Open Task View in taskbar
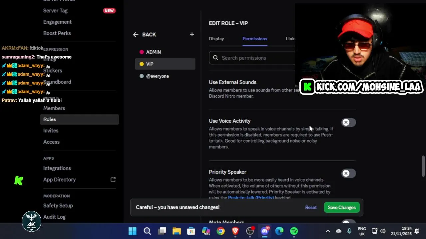Viewport: 426px width, 239px height. 162,231
